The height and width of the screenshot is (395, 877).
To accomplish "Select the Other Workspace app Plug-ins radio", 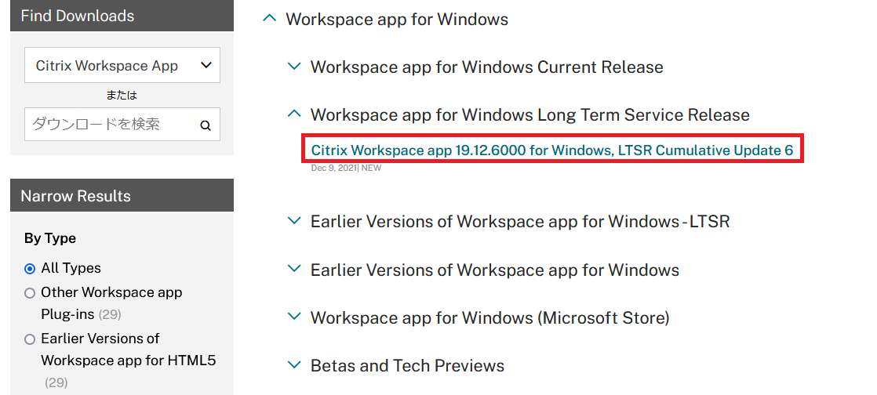I will tap(30, 293).
